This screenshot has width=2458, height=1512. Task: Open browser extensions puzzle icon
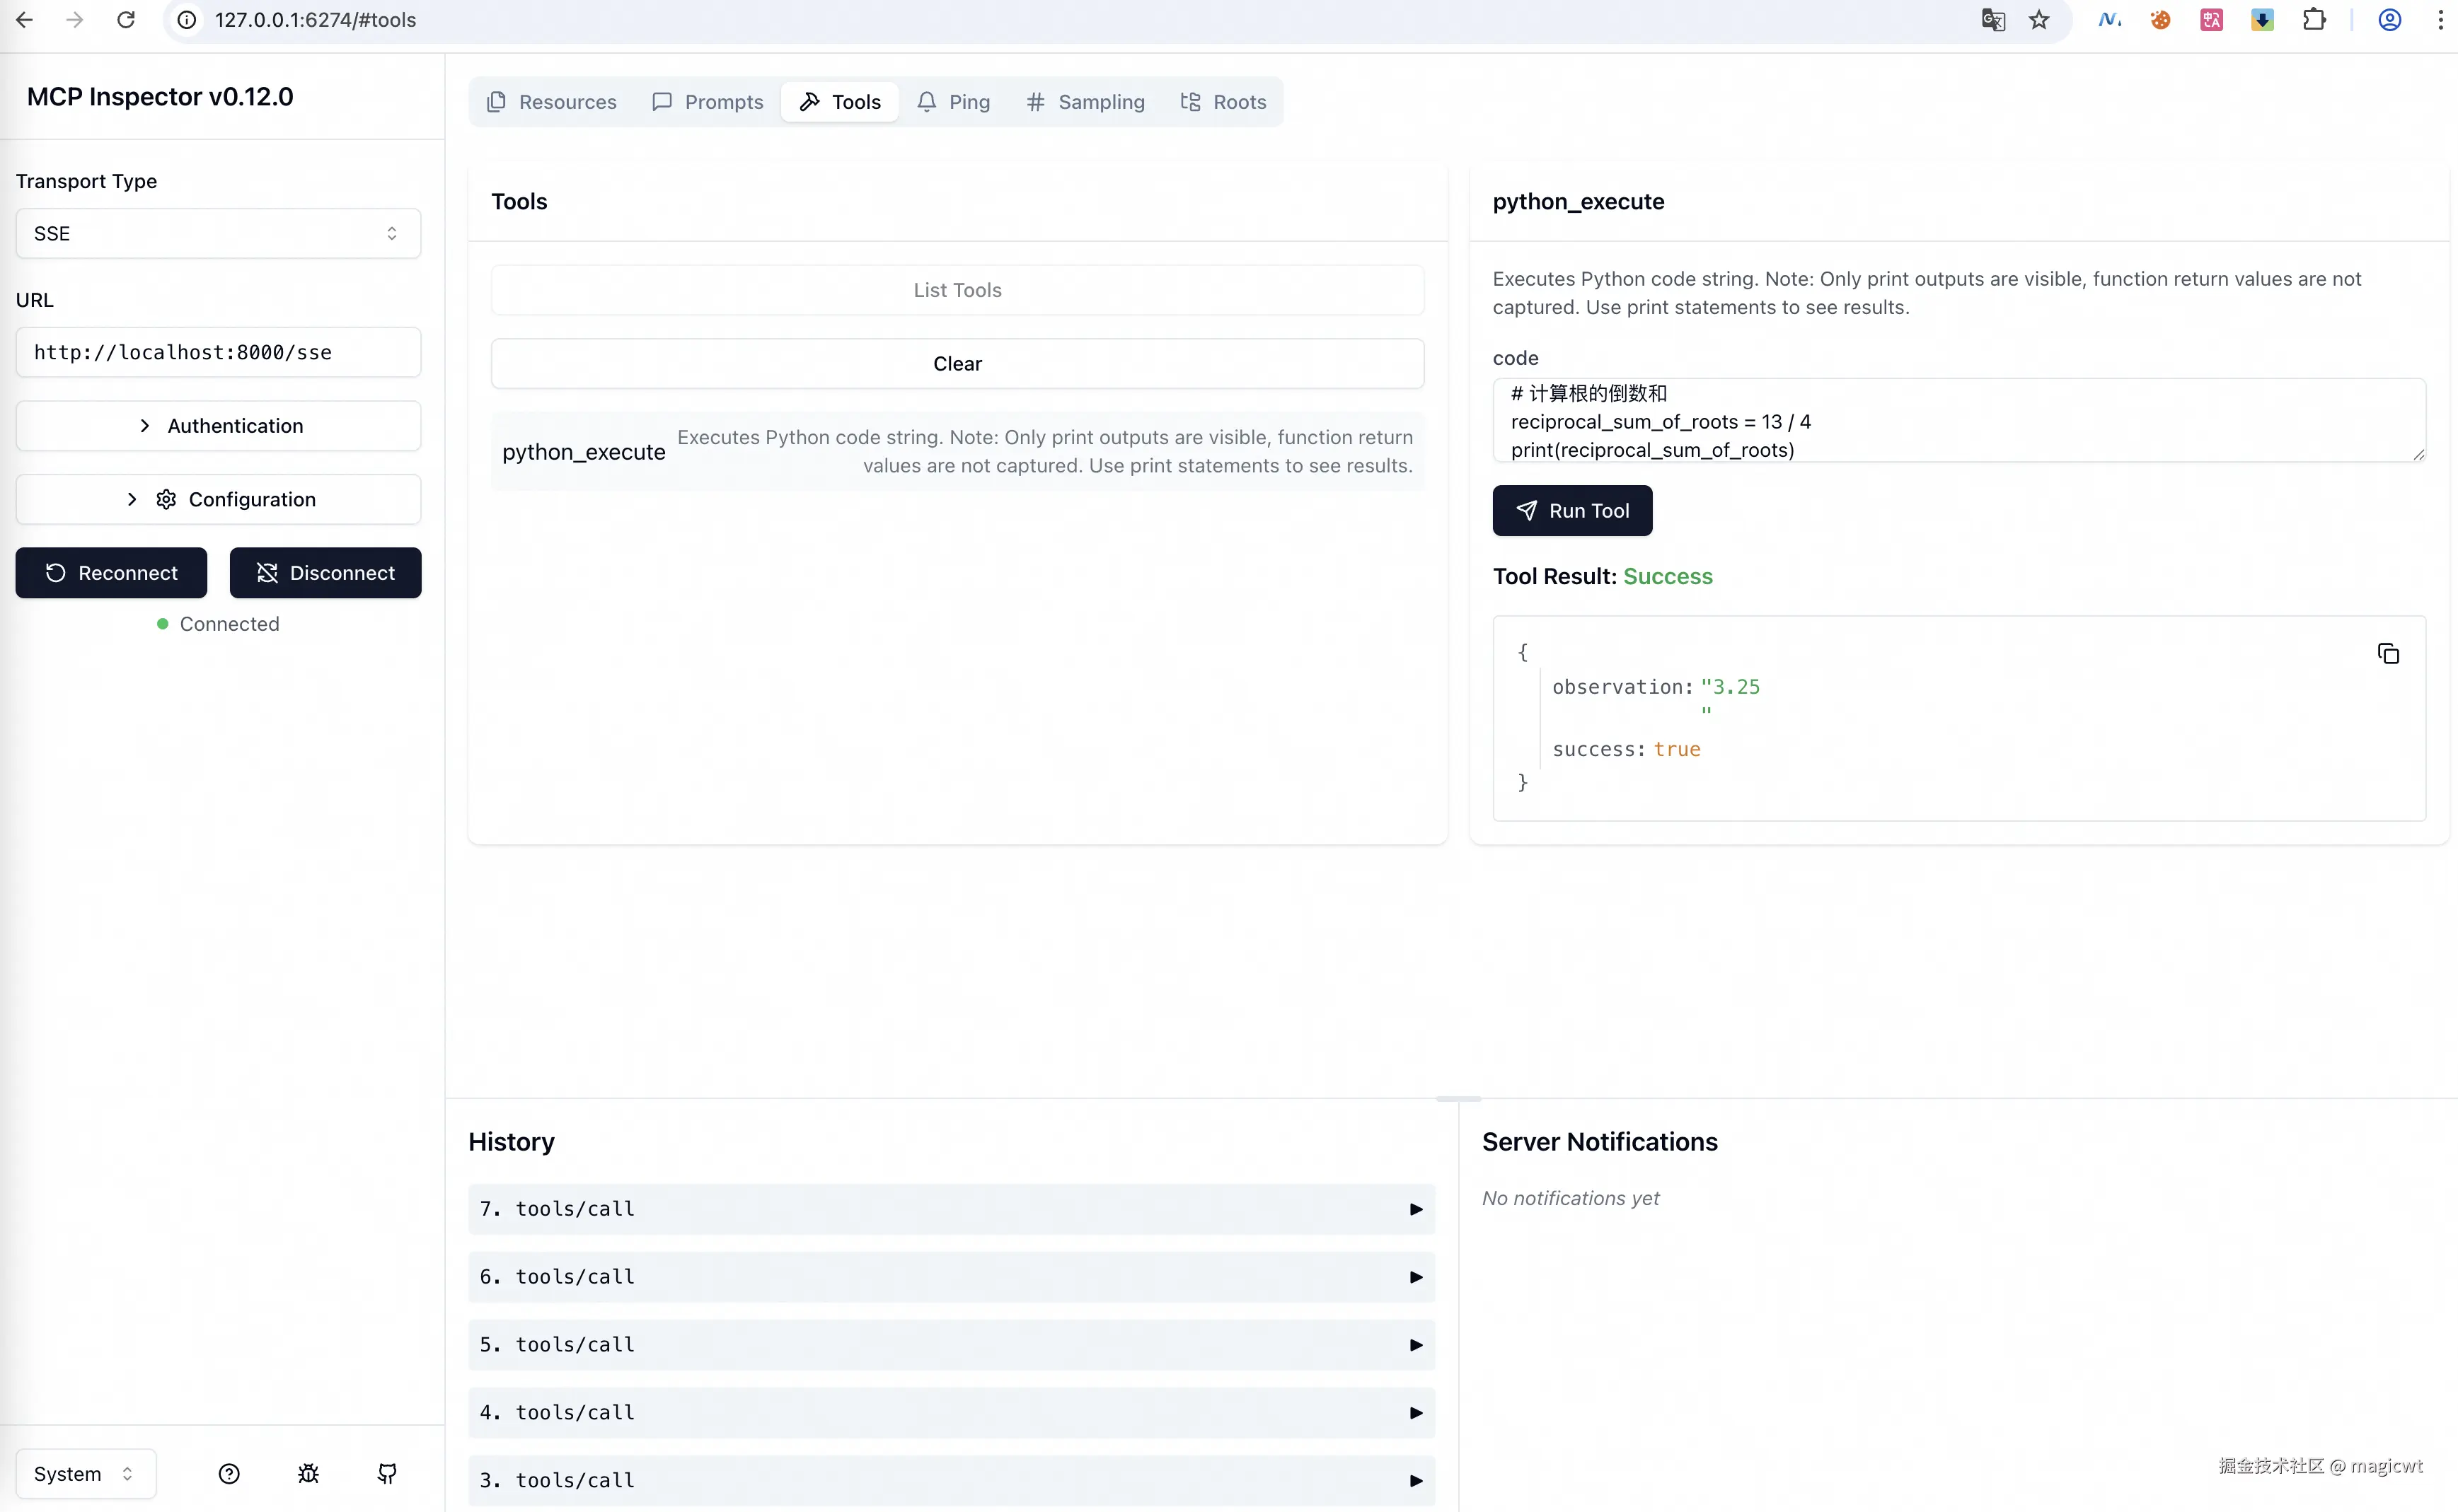tap(2313, 20)
